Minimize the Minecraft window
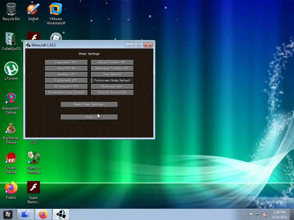This screenshot has height=220, width=294. pos(129,45)
